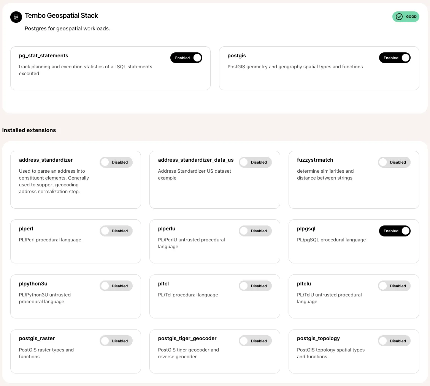Enable the address_standardizer extension
The width and height of the screenshot is (430, 386).
pos(116,162)
